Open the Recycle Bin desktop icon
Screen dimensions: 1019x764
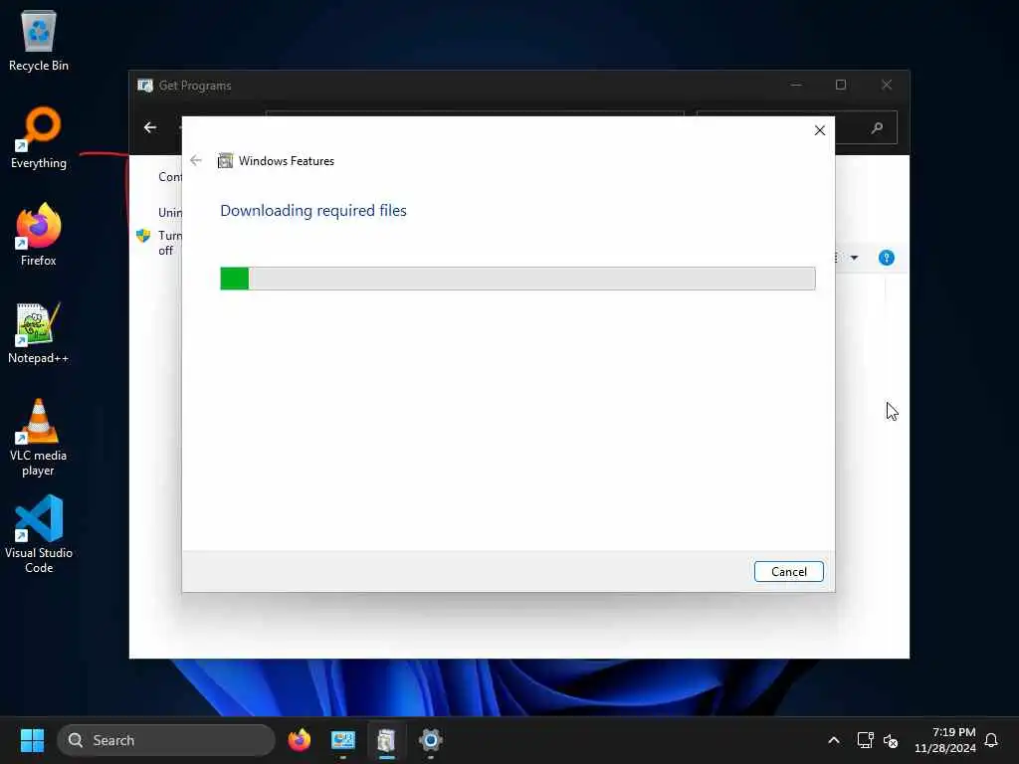39,40
